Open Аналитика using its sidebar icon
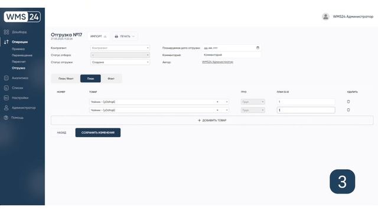 [x=6, y=78]
